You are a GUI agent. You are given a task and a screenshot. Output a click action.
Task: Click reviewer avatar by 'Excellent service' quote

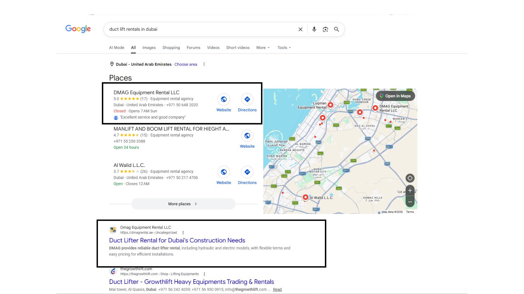coord(116,118)
